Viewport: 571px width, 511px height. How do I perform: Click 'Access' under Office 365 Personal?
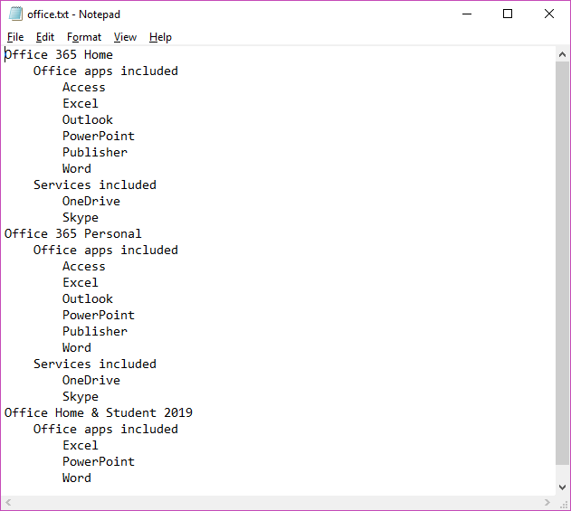pyautogui.click(x=84, y=267)
